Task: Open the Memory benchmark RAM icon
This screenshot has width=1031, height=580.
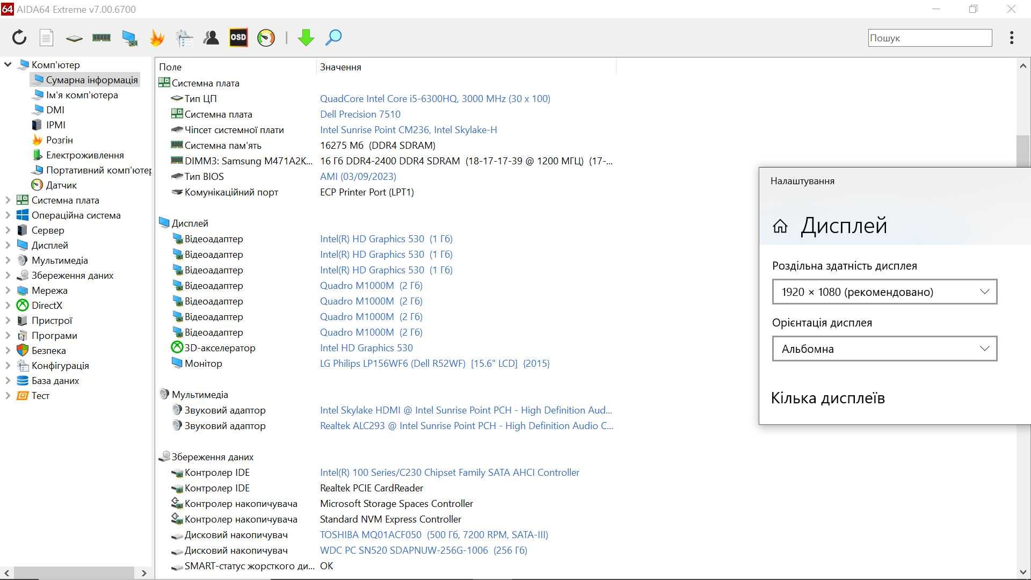Action: (x=101, y=38)
